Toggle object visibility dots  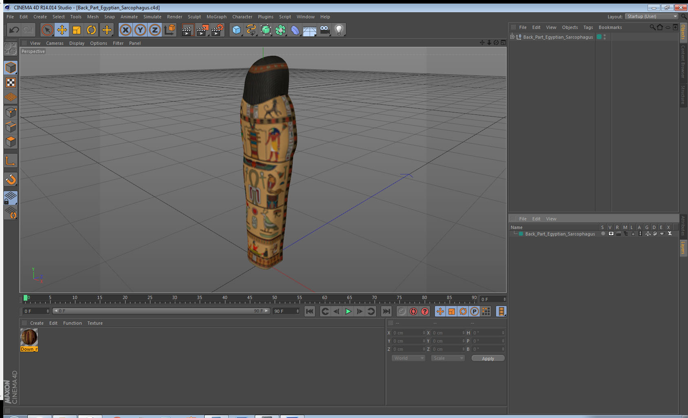tap(604, 37)
